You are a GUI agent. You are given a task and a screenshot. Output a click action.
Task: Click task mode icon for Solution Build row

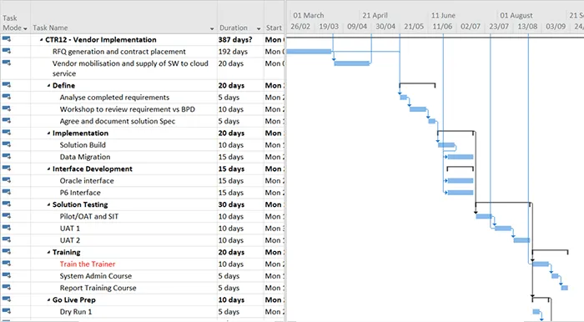pyautogui.click(x=7, y=144)
